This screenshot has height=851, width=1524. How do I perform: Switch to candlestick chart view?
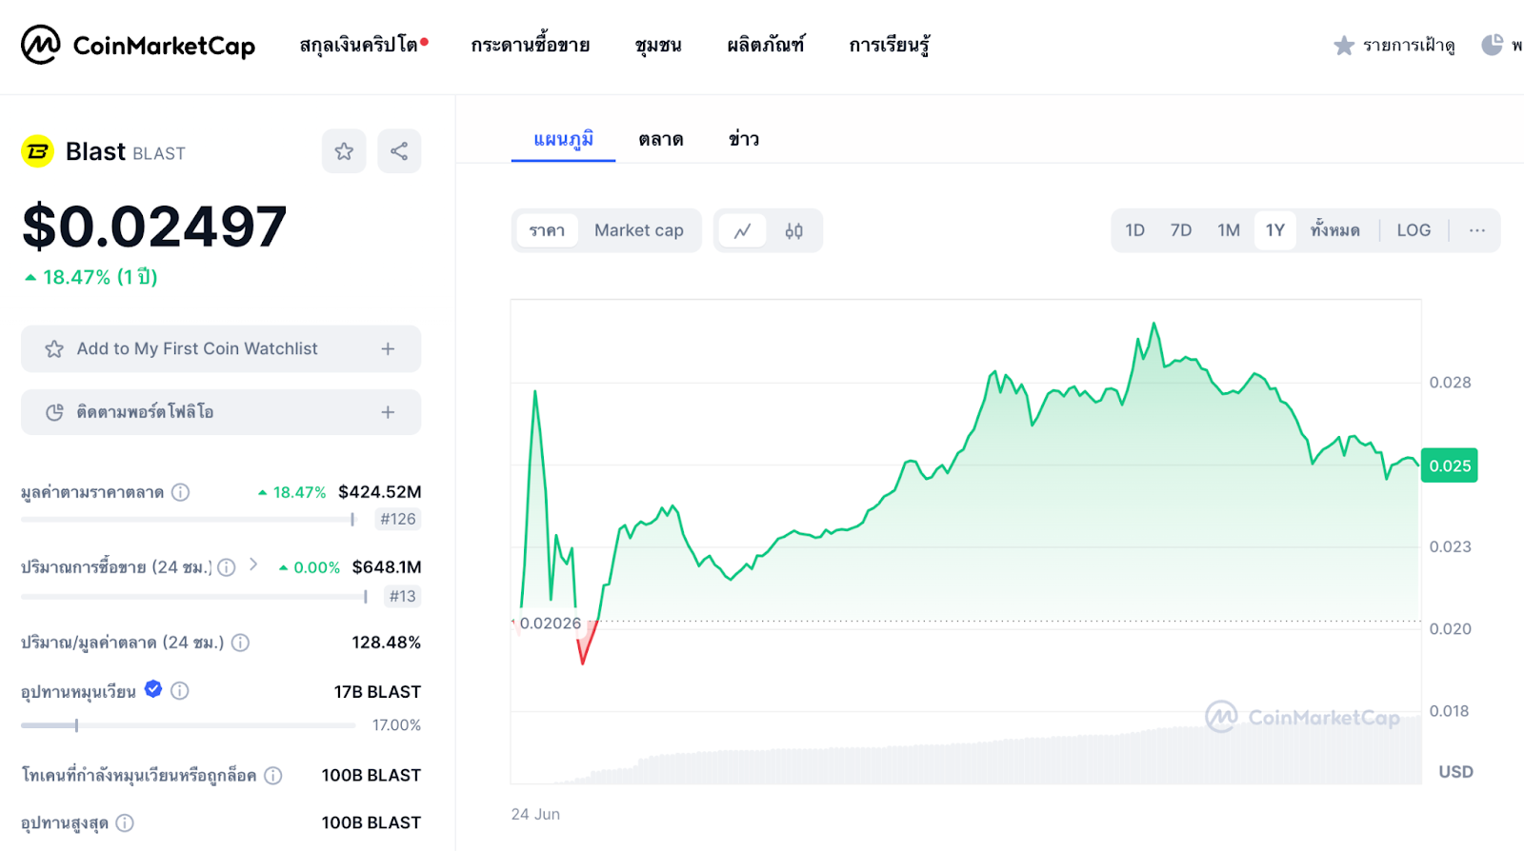click(793, 230)
